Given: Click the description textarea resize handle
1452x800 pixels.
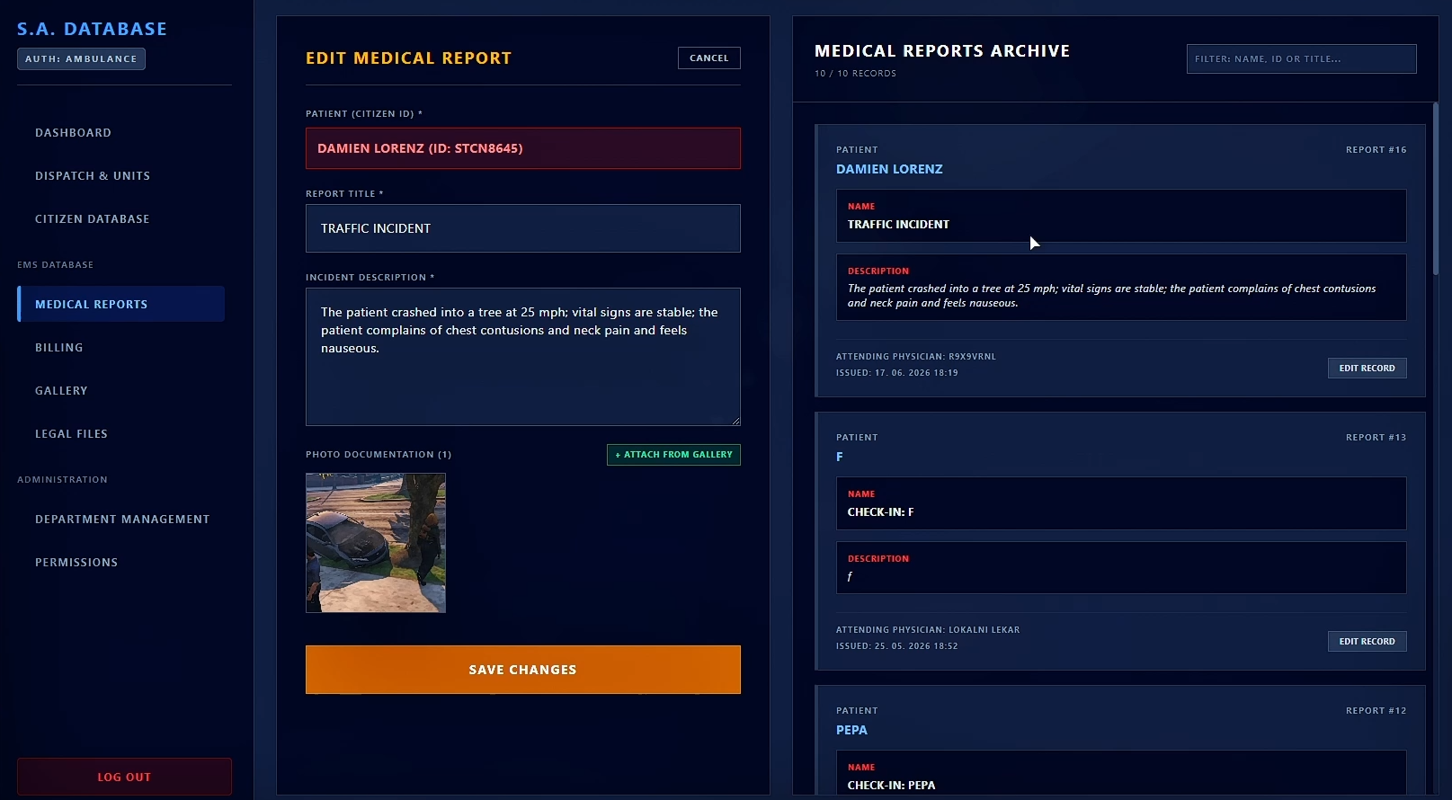Looking at the screenshot, I should tap(735, 421).
